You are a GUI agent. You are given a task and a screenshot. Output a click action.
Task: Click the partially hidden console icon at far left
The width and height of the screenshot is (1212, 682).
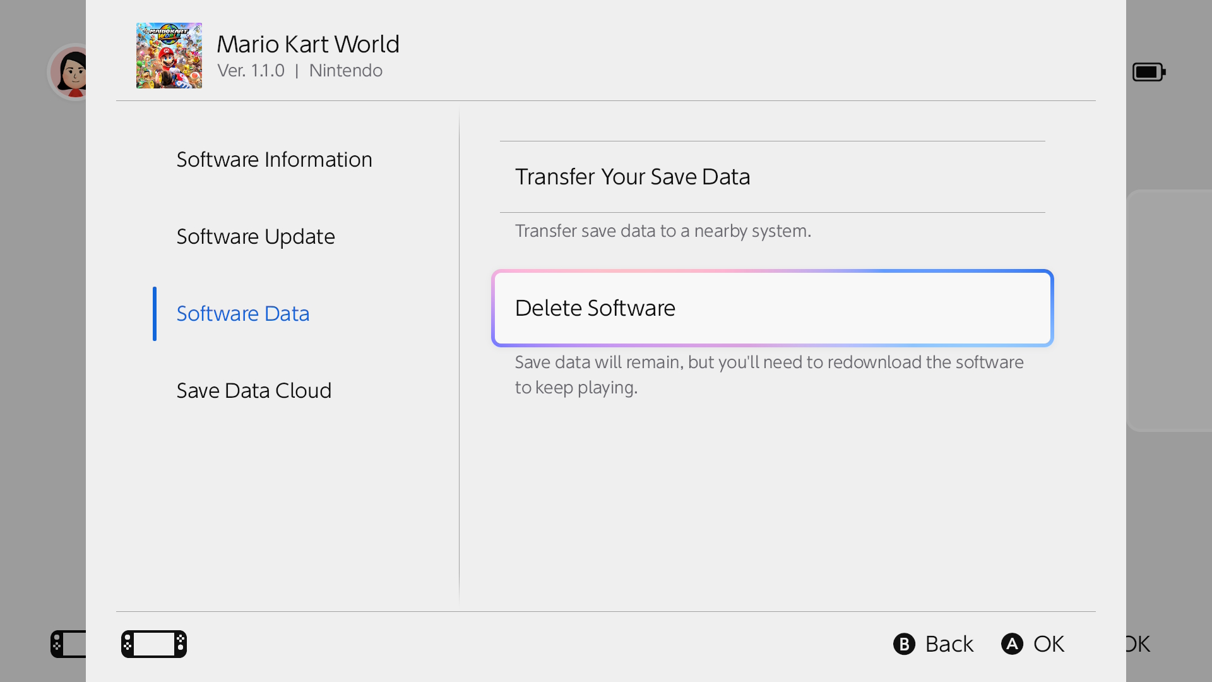coord(68,643)
